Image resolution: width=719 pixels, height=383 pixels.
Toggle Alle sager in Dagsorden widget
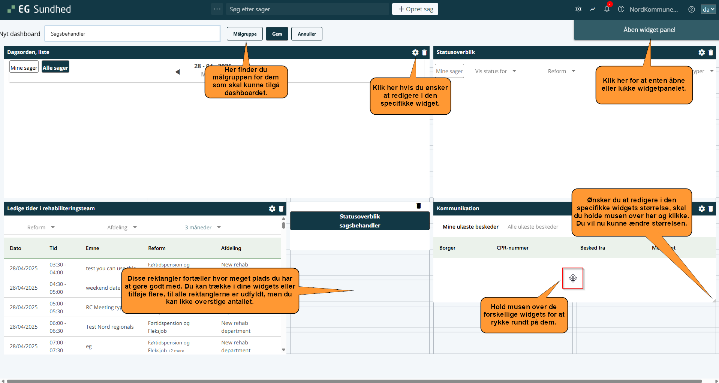pos(55,68)
